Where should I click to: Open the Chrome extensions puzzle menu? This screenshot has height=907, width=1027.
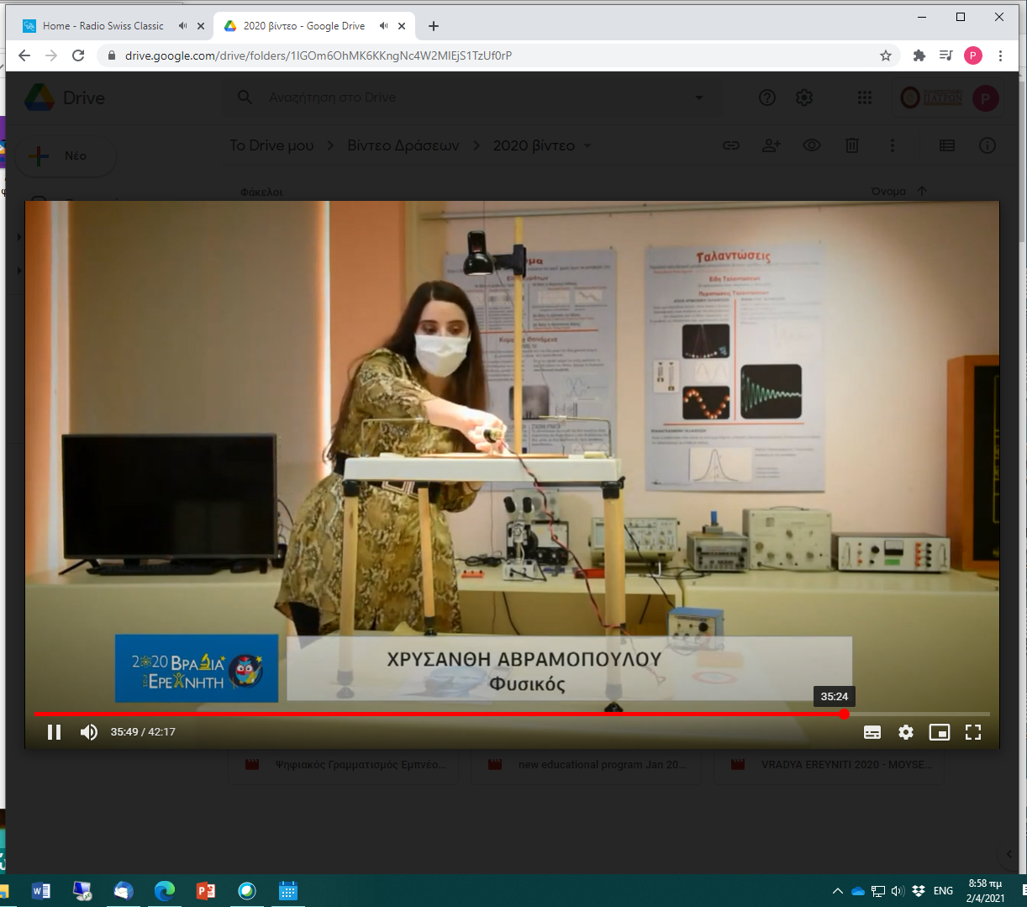pyautogui.click(x=919, y=55)
